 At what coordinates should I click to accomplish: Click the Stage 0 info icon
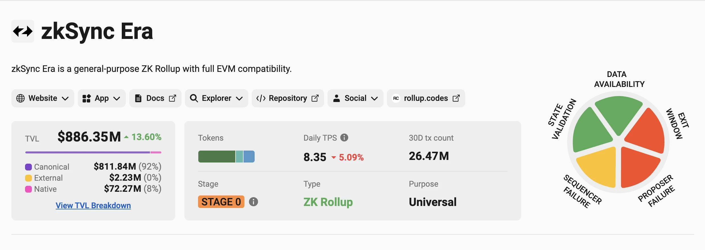(x=253, y=202)
